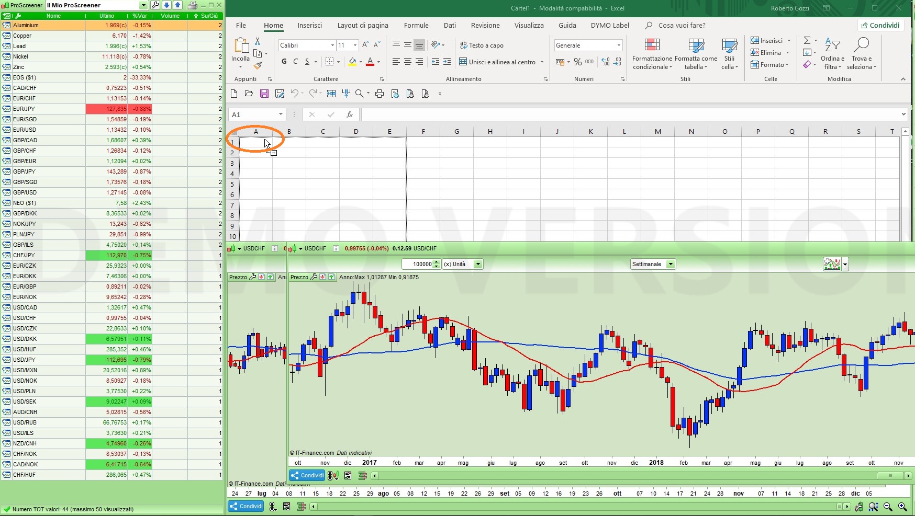Open the Inserisci ribbon tab
Screen dimensions: 915x516
coord(309,25)
